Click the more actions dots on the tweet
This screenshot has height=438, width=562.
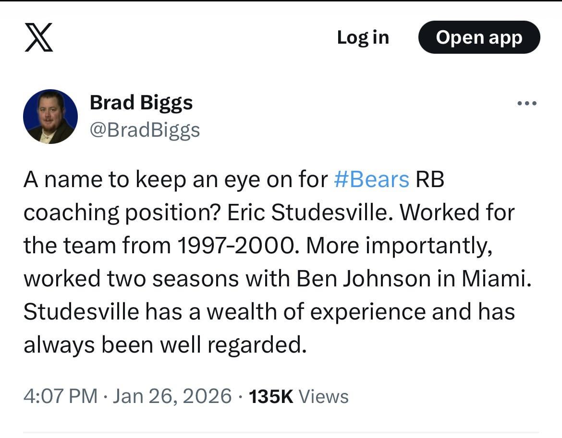coord(527,102)
